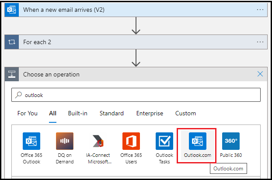Open the For each 2 ellipsis menu
This screenshot has width=272, height=180.
tap(260, 42)
